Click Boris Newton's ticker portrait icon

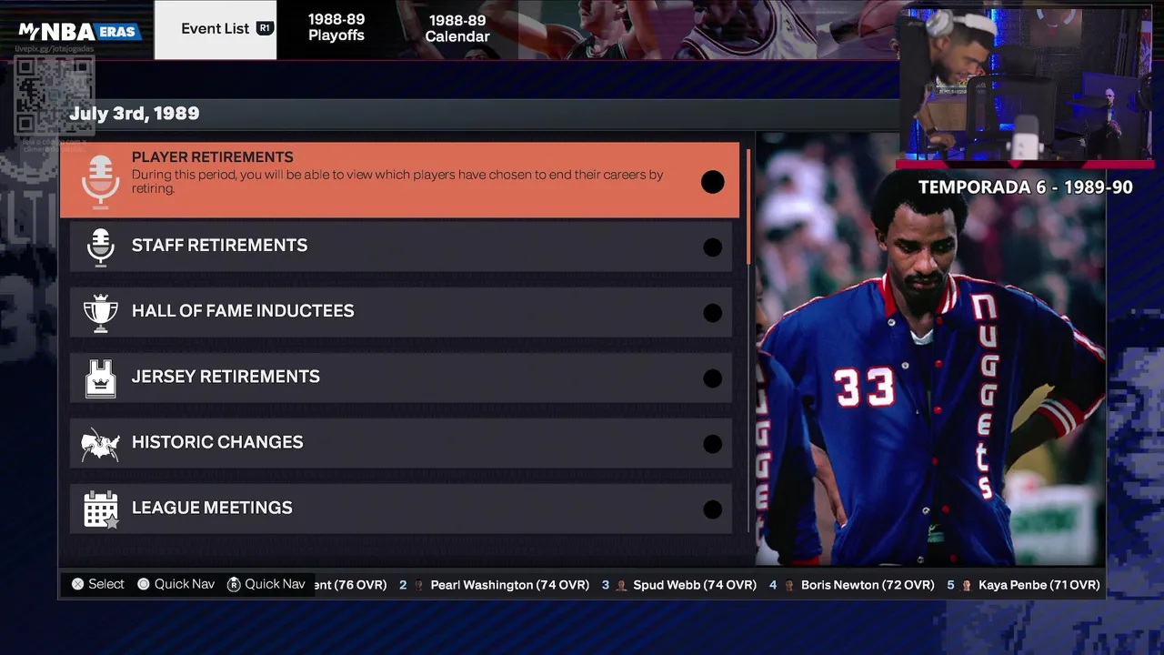pos(789,585)
